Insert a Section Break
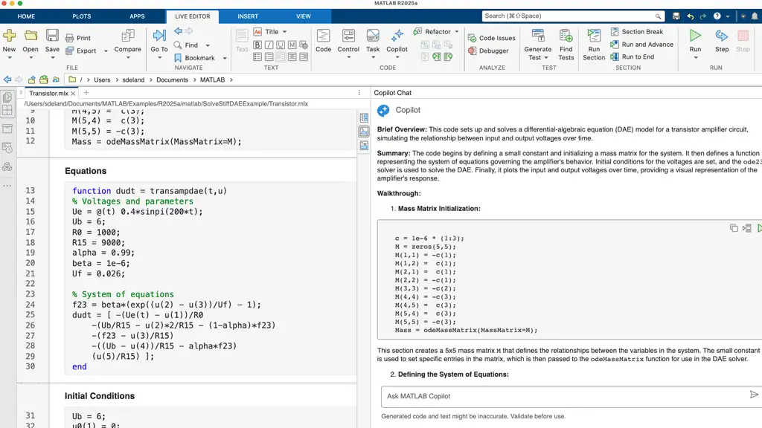Image resolution: width=762 pixels, height=428 pixels. click(x=636, y=32)
